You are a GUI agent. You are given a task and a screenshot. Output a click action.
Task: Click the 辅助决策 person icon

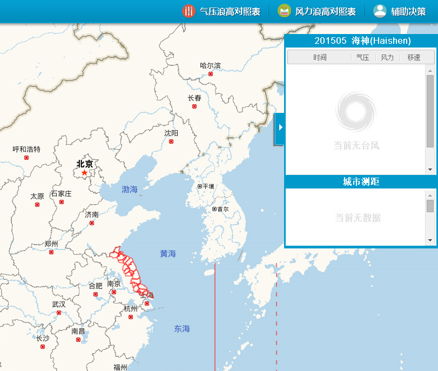pos(380,11)
